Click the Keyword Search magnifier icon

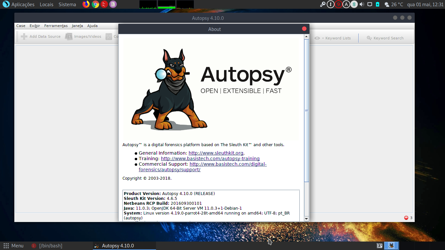point(369,38)
